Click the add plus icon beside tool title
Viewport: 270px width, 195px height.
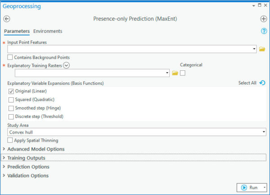tap(263, 19)
